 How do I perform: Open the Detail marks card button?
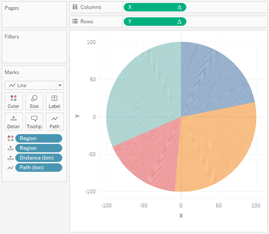pyautogui.click(x=14, y=121)
